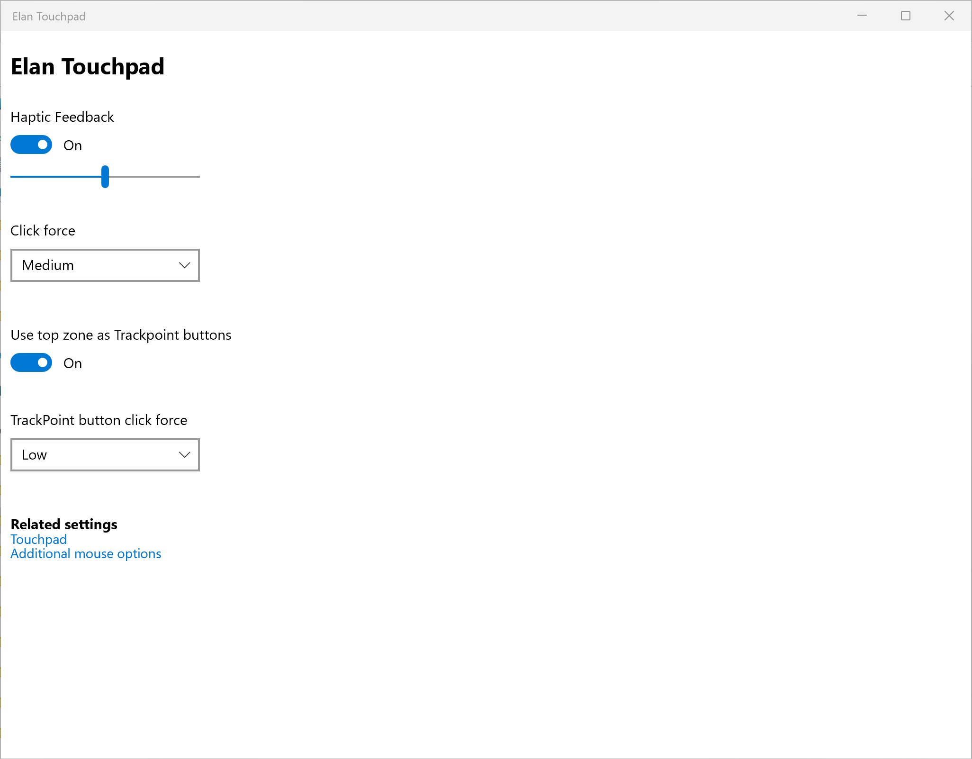The image size is (972, 759).
Task: Click the window title bar text
Action: [x=49, y=17]
